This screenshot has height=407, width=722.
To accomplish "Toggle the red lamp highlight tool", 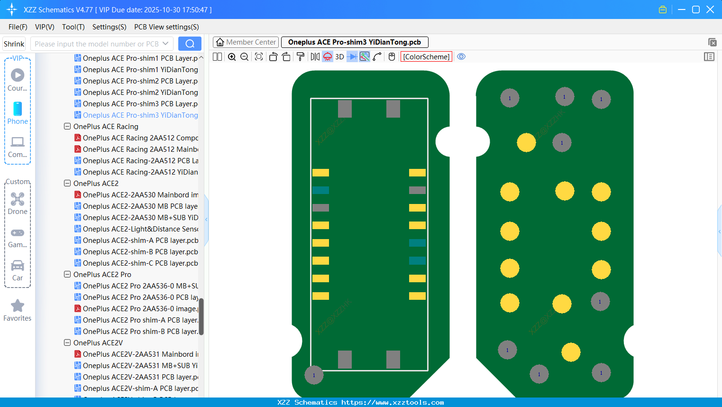I will pos(328,57).
